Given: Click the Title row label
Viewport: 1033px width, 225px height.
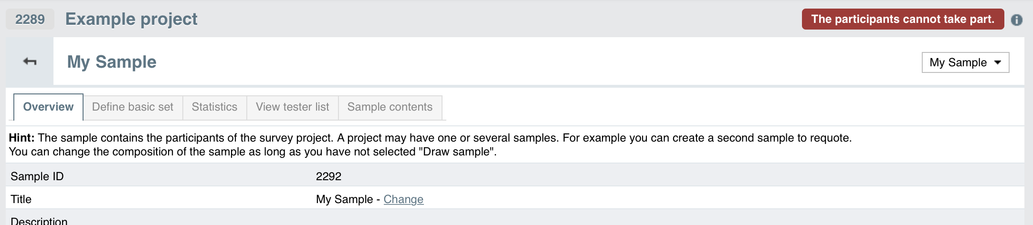Looking at the screenshot, I should point(21,199).
